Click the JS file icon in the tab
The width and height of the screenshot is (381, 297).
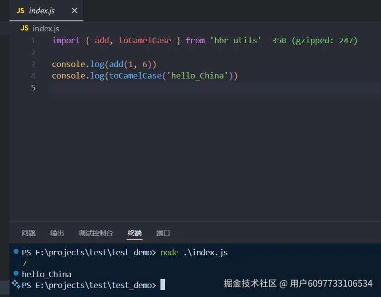(x=20, y=11)
